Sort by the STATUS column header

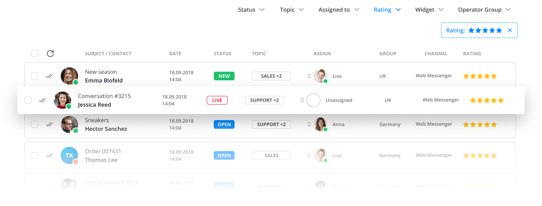tap(222, 54)
